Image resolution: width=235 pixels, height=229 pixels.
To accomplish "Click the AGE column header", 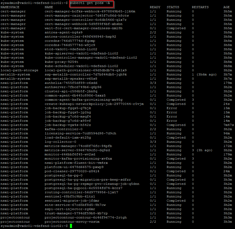I will tap(226, 7).
